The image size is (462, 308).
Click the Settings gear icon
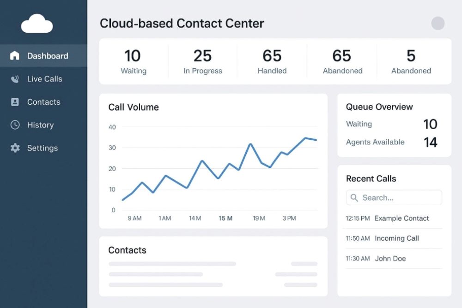pos(15,148)
